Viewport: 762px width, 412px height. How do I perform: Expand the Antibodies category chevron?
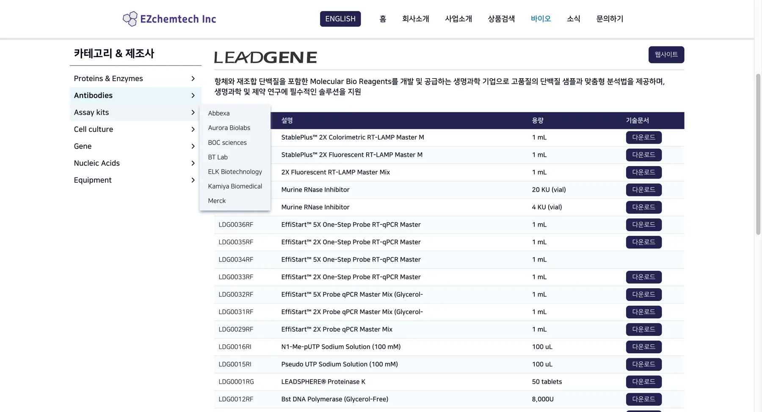(193, 95)
